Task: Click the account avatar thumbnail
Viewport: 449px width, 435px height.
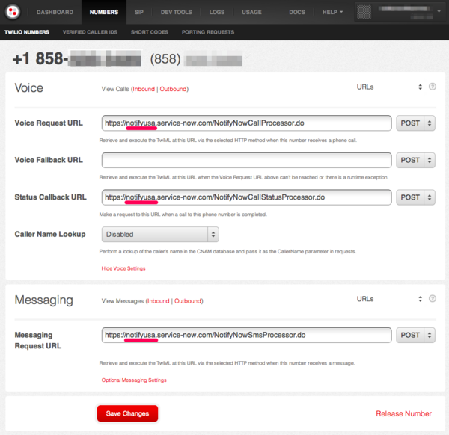Action: (x=364, y=12)
